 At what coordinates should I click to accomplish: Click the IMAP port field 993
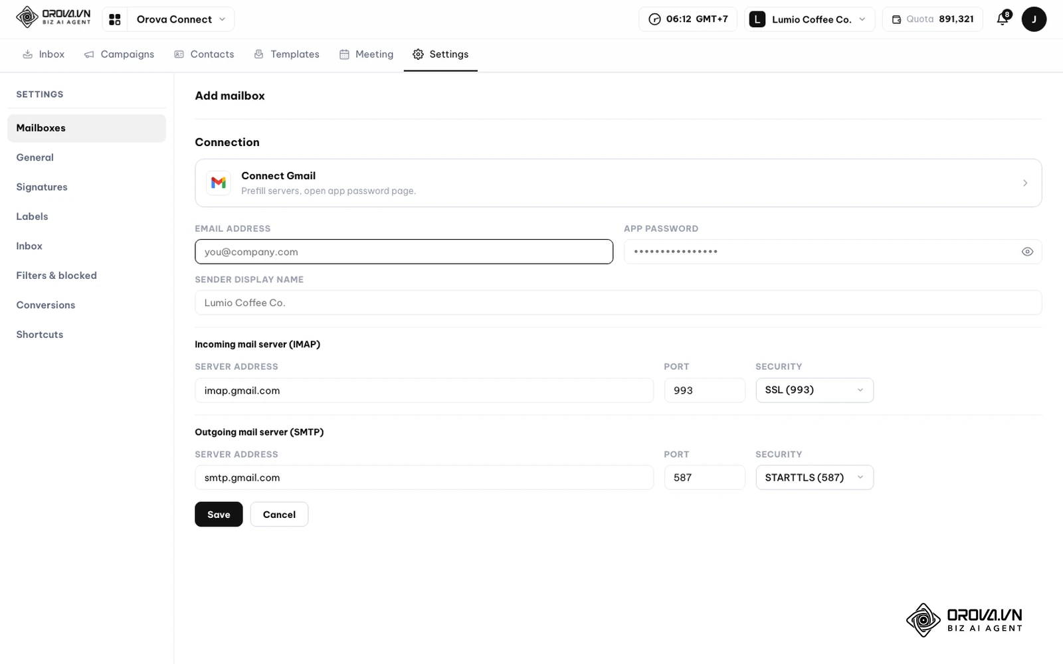(x=705, y=390)
